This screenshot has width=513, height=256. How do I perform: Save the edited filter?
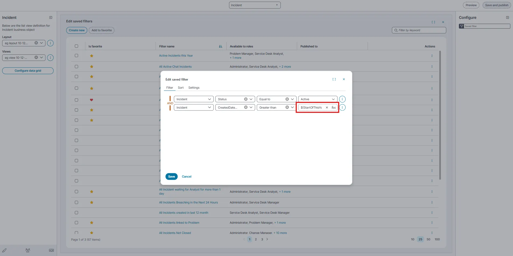(x=171, y=177)
